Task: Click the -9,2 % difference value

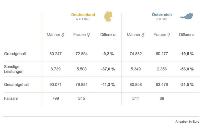Action: click(108, 54)
